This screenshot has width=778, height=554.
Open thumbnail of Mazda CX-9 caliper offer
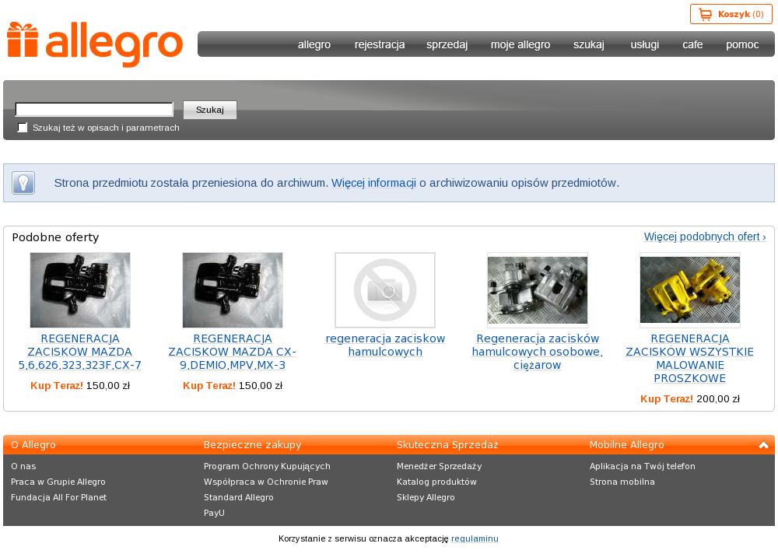pyautogui.click(x=233, y=290)
